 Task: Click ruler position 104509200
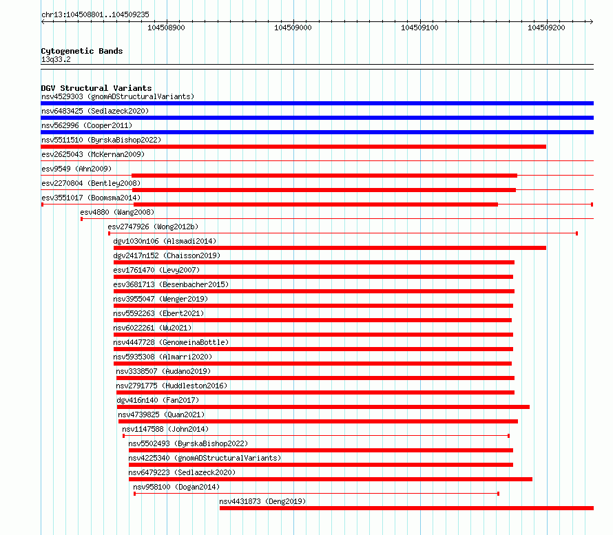(x=546, y=28)
